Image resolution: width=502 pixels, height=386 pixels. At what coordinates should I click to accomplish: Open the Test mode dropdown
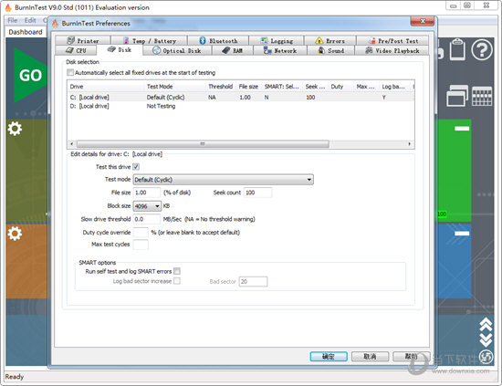pyautogui.click(x=223, y=180)
